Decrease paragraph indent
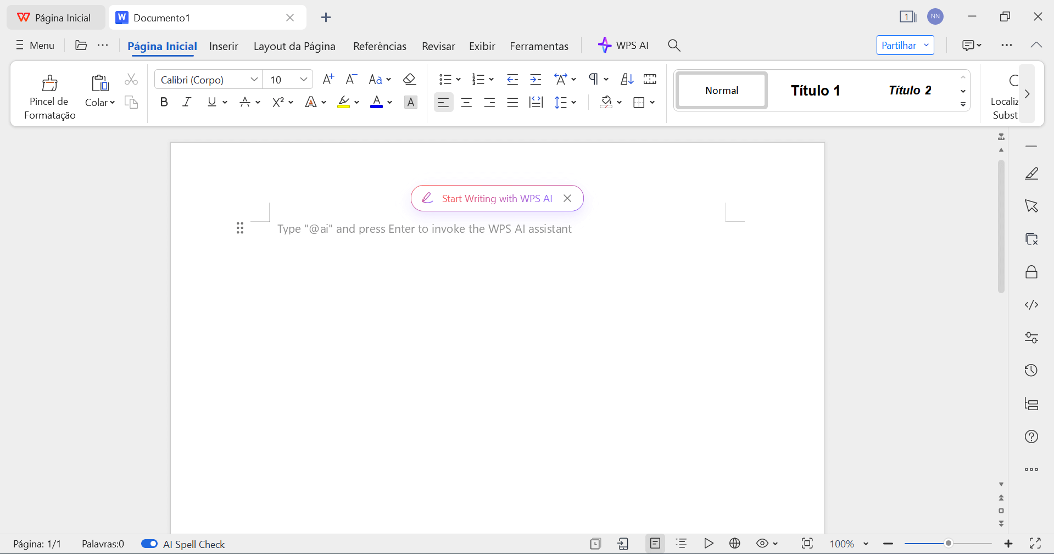Image resolution: width=1054 pixels, height=554 pixels. (512, 80)
